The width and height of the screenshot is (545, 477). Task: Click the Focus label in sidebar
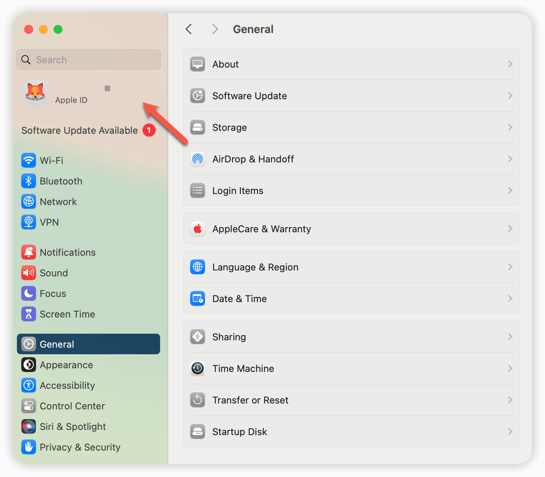(53, 293)
